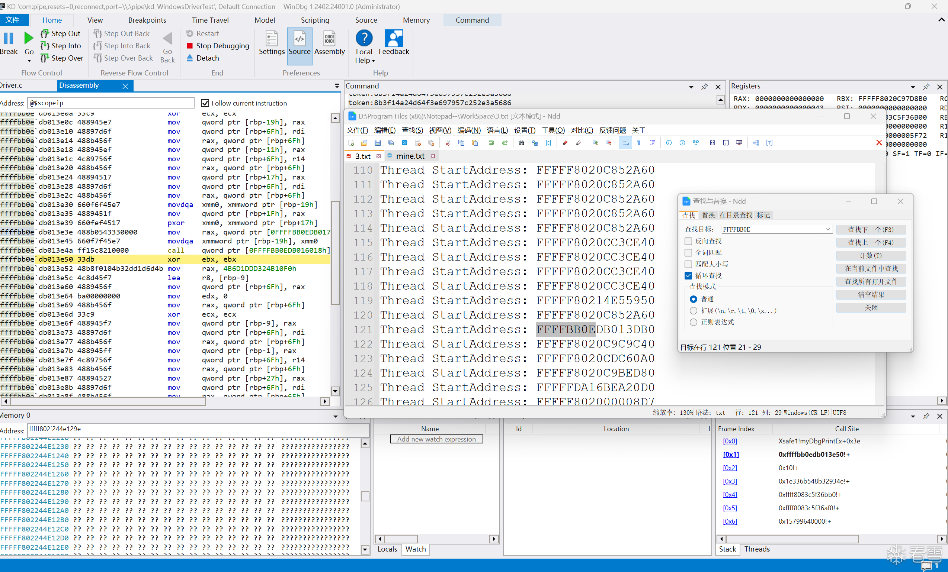Image resolution: width=948 pixels, height=572 pixels.
Task: Click the binoculars find icon
Action: [x=521, y=143]
